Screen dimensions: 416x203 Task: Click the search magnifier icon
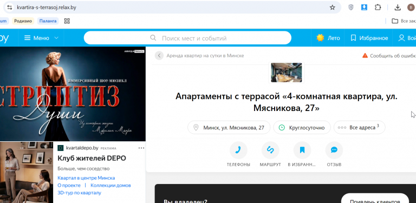pyautogui.click(x=153, y=38)
